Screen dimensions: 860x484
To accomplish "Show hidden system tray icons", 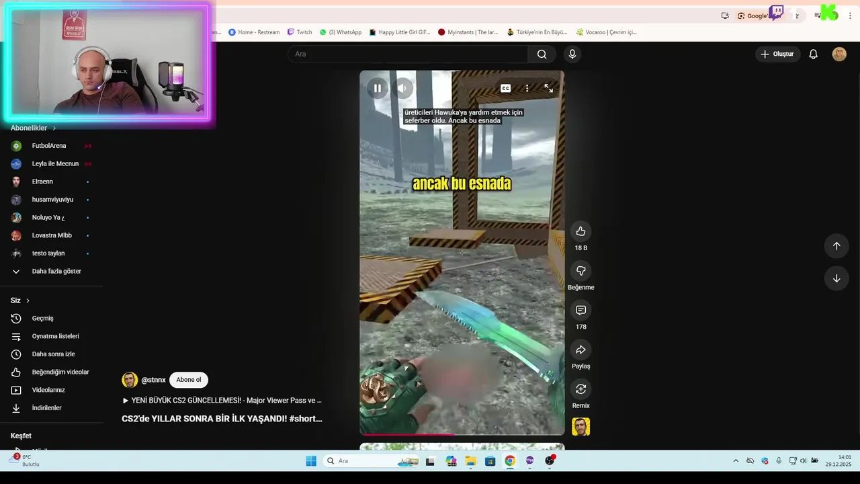I will pyautogui.click(x=736, y=460).
